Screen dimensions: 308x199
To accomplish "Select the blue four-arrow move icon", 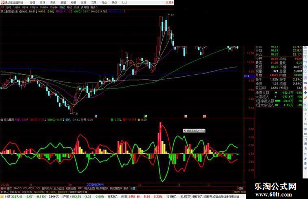I will pyautogui.click(x=305, y=93).
